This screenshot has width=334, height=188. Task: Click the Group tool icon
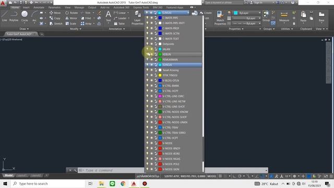266,16
